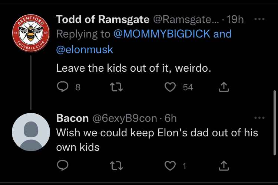Open the @elonmusk mention link
This screenshot has height=185, width=278.
click(85, 49)
